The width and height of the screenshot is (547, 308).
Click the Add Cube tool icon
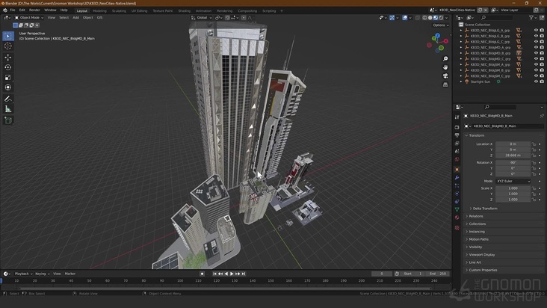pos(8,120)
